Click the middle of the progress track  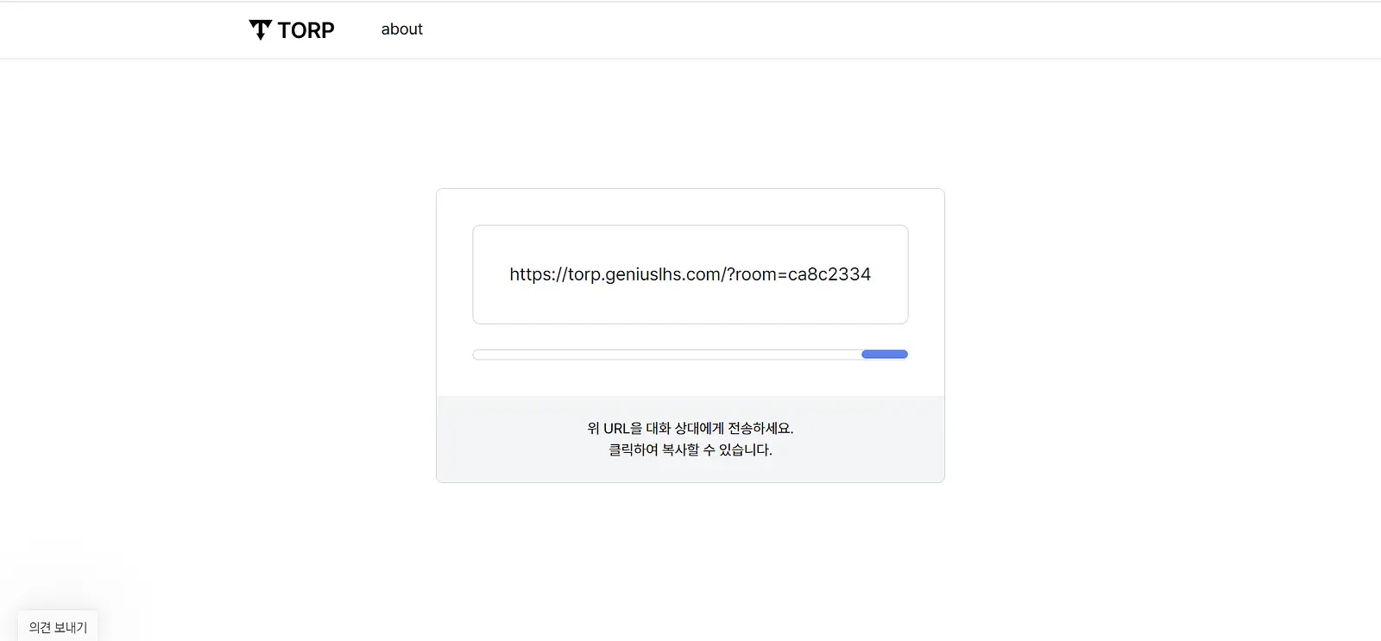690,355
